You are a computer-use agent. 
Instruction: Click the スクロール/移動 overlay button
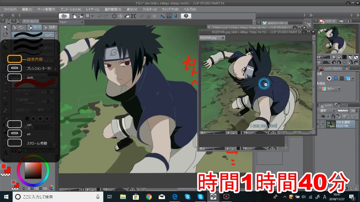click(14, 143)
